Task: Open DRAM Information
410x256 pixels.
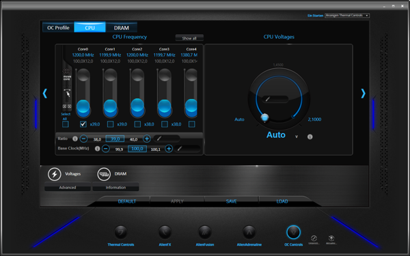Action: (x=115, y=187)
